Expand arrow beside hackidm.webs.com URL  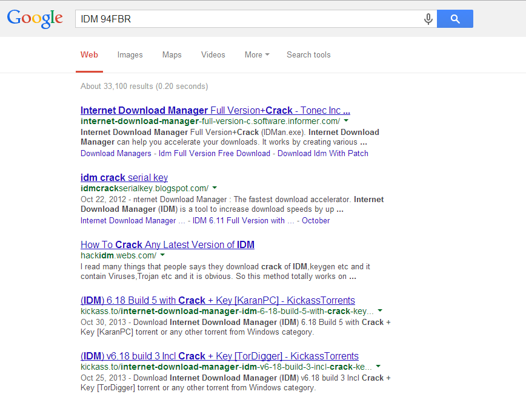[162, 255]
